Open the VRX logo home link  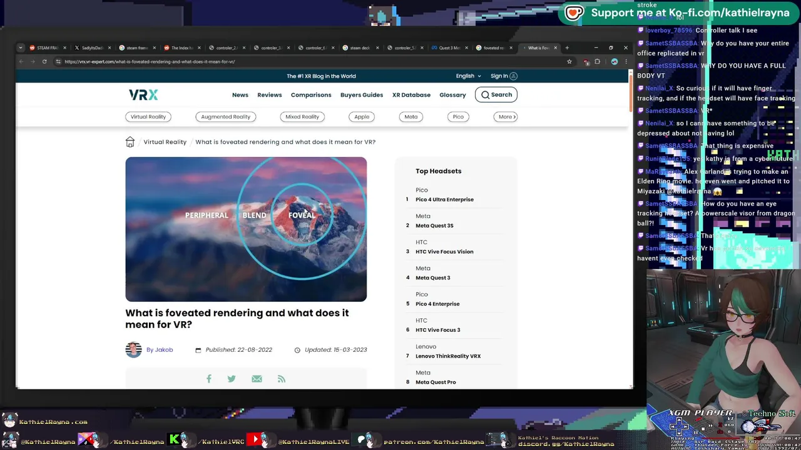click(x=143, y=95)
